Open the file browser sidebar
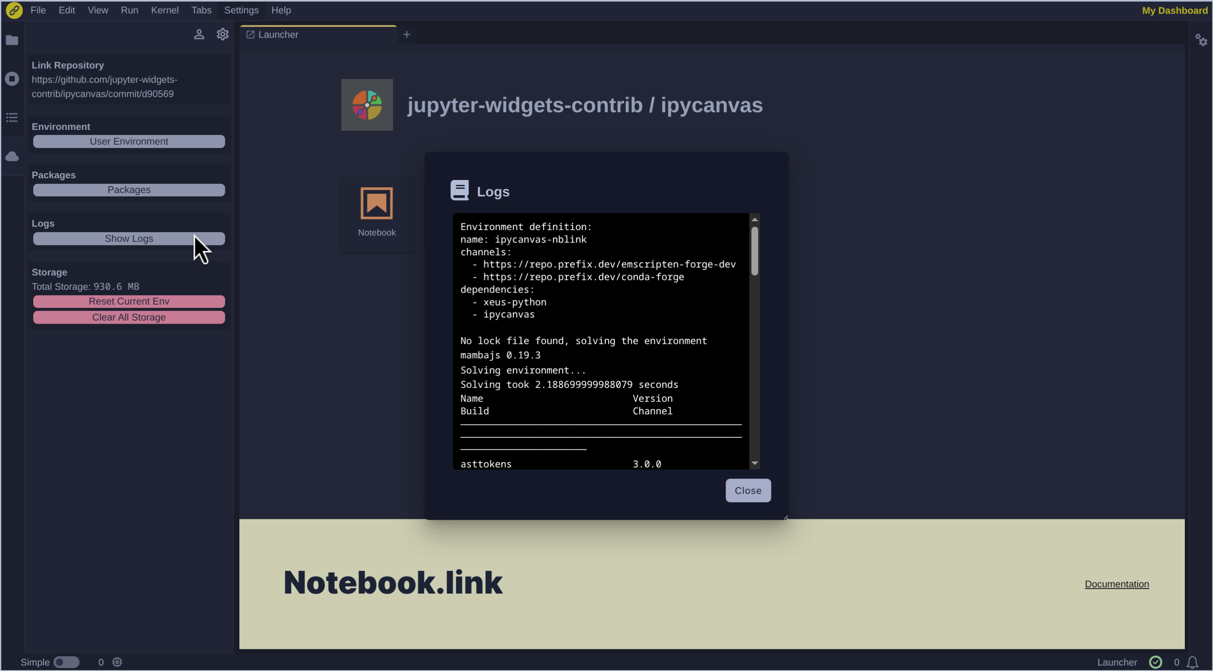The width and height of the screenshot is (1213, 671). 12,40
